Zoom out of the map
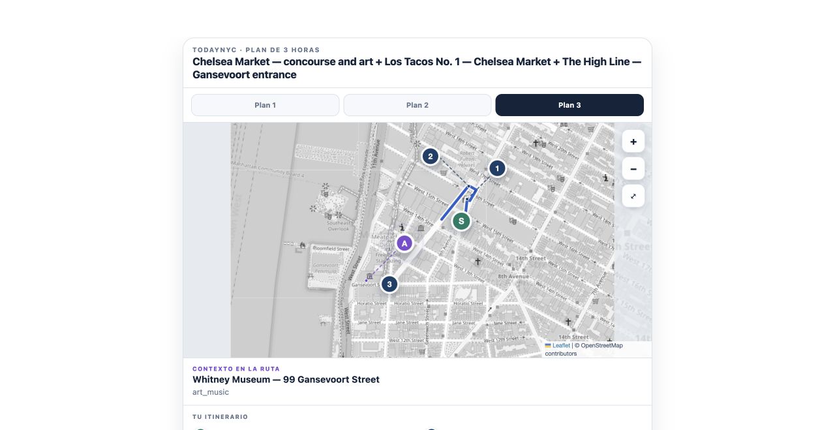Screen dimensions: 835x430 633,169
